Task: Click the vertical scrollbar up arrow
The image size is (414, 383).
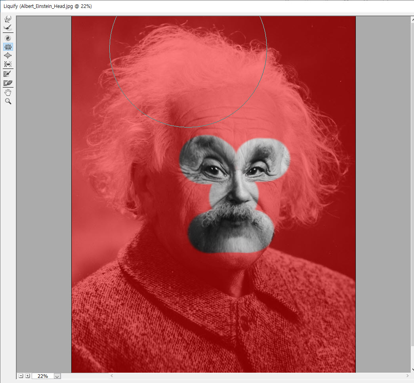Action: pyautogui.click(x=412, y=19)
